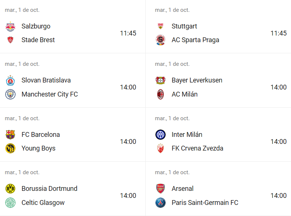
Task: Open the Stuttgart team name link
Action: [x=184, y=26]
